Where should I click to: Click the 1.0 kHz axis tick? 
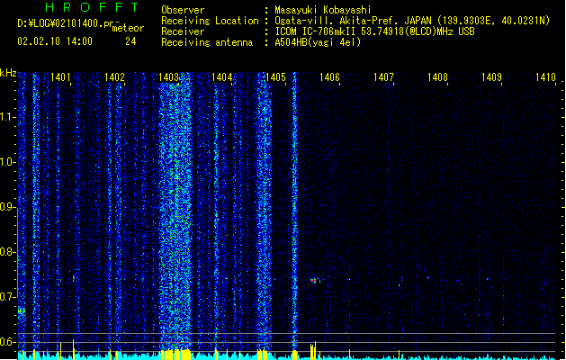point(7,162)
